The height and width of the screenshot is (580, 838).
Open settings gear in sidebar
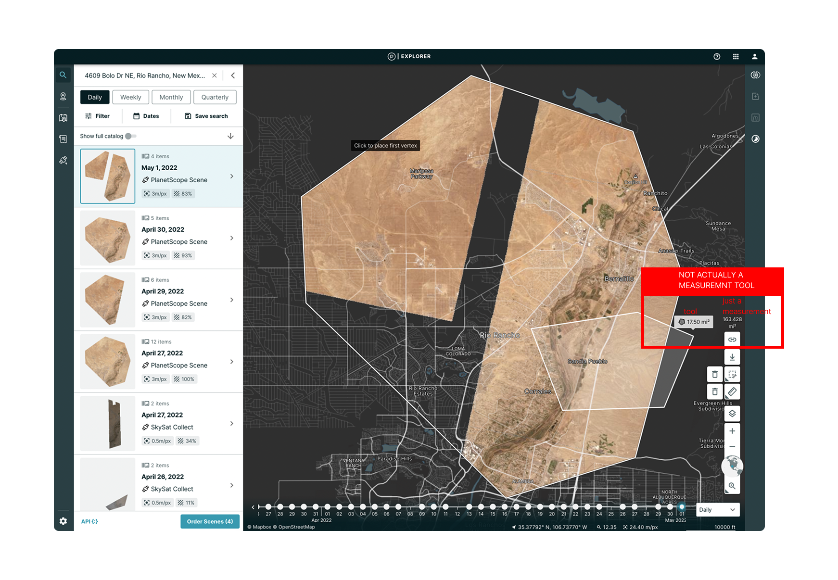point(63,521)
